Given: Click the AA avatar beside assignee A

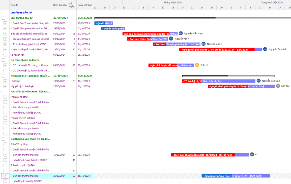Looking at the screenshot, I should [252, 154].
